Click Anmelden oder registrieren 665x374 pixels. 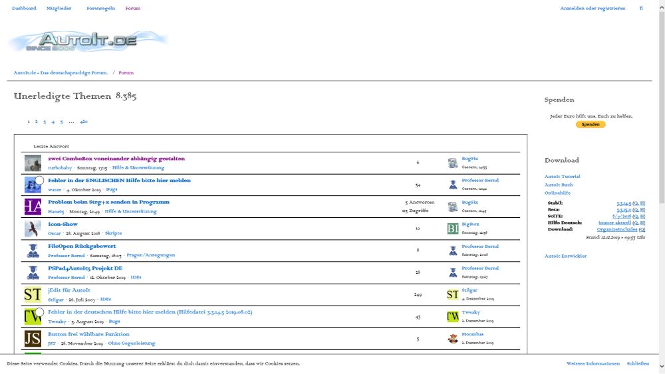pos(593,9)
